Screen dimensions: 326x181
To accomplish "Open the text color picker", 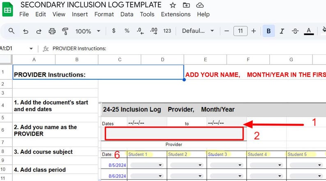I will (x=309, y=31).
